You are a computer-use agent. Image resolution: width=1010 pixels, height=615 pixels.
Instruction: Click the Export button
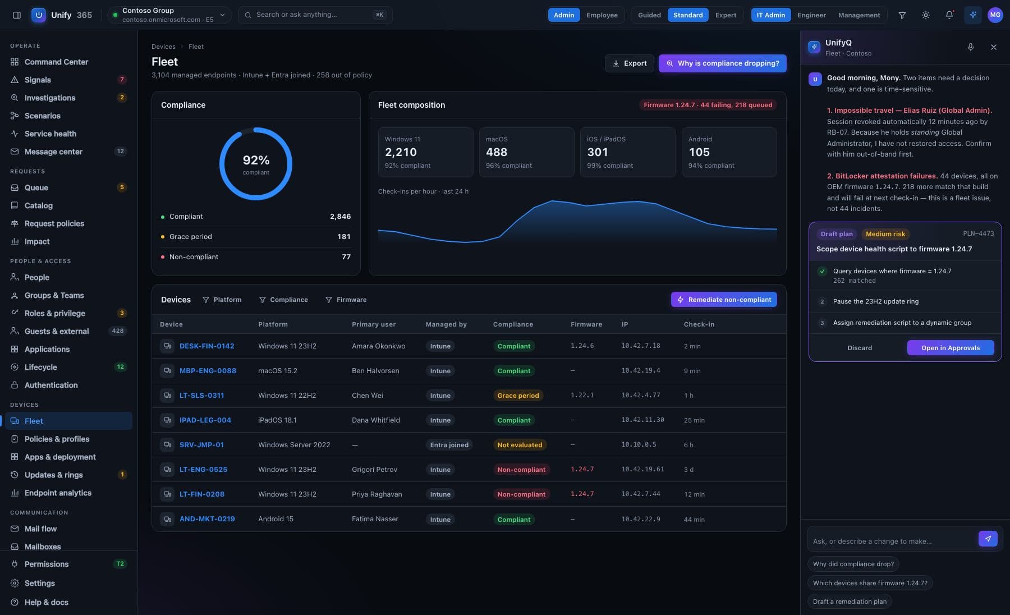(x=630, y=63)
